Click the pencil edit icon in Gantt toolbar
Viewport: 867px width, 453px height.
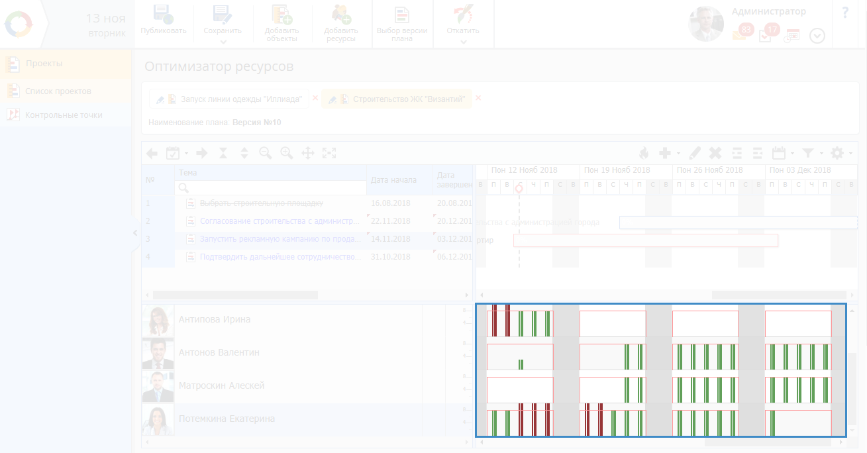click(694, 153)
